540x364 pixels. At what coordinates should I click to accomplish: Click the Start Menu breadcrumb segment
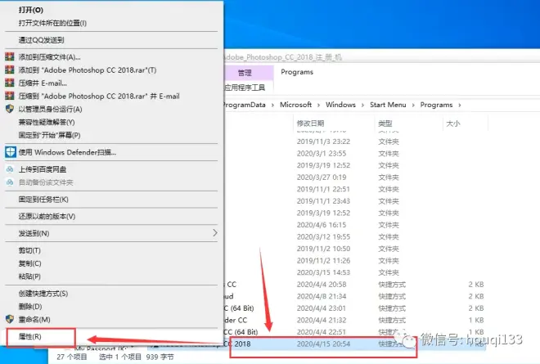click(388, 105)
